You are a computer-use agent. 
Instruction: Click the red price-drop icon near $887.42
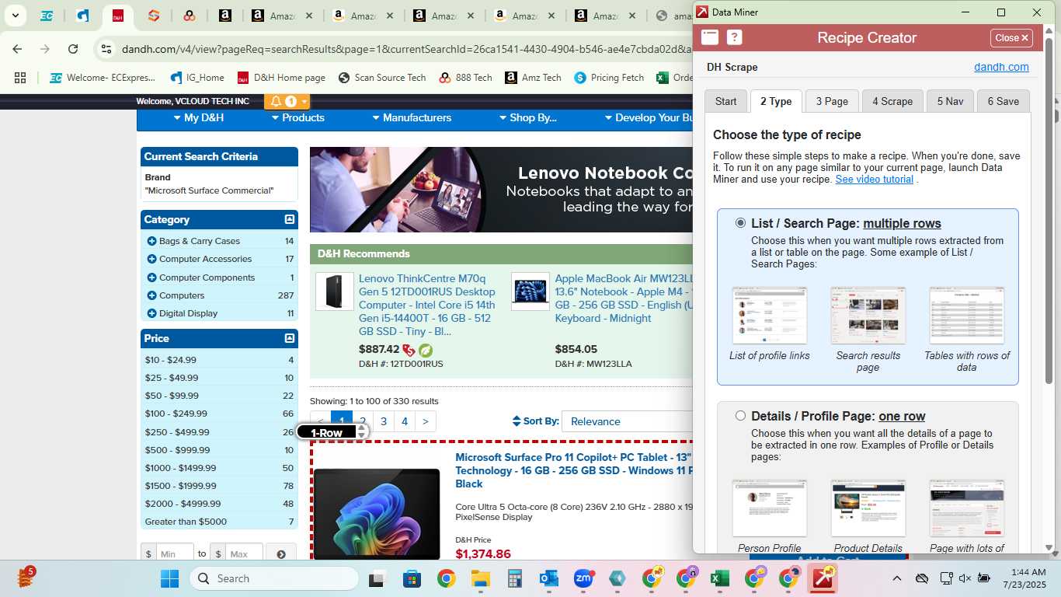coord(409,350)
